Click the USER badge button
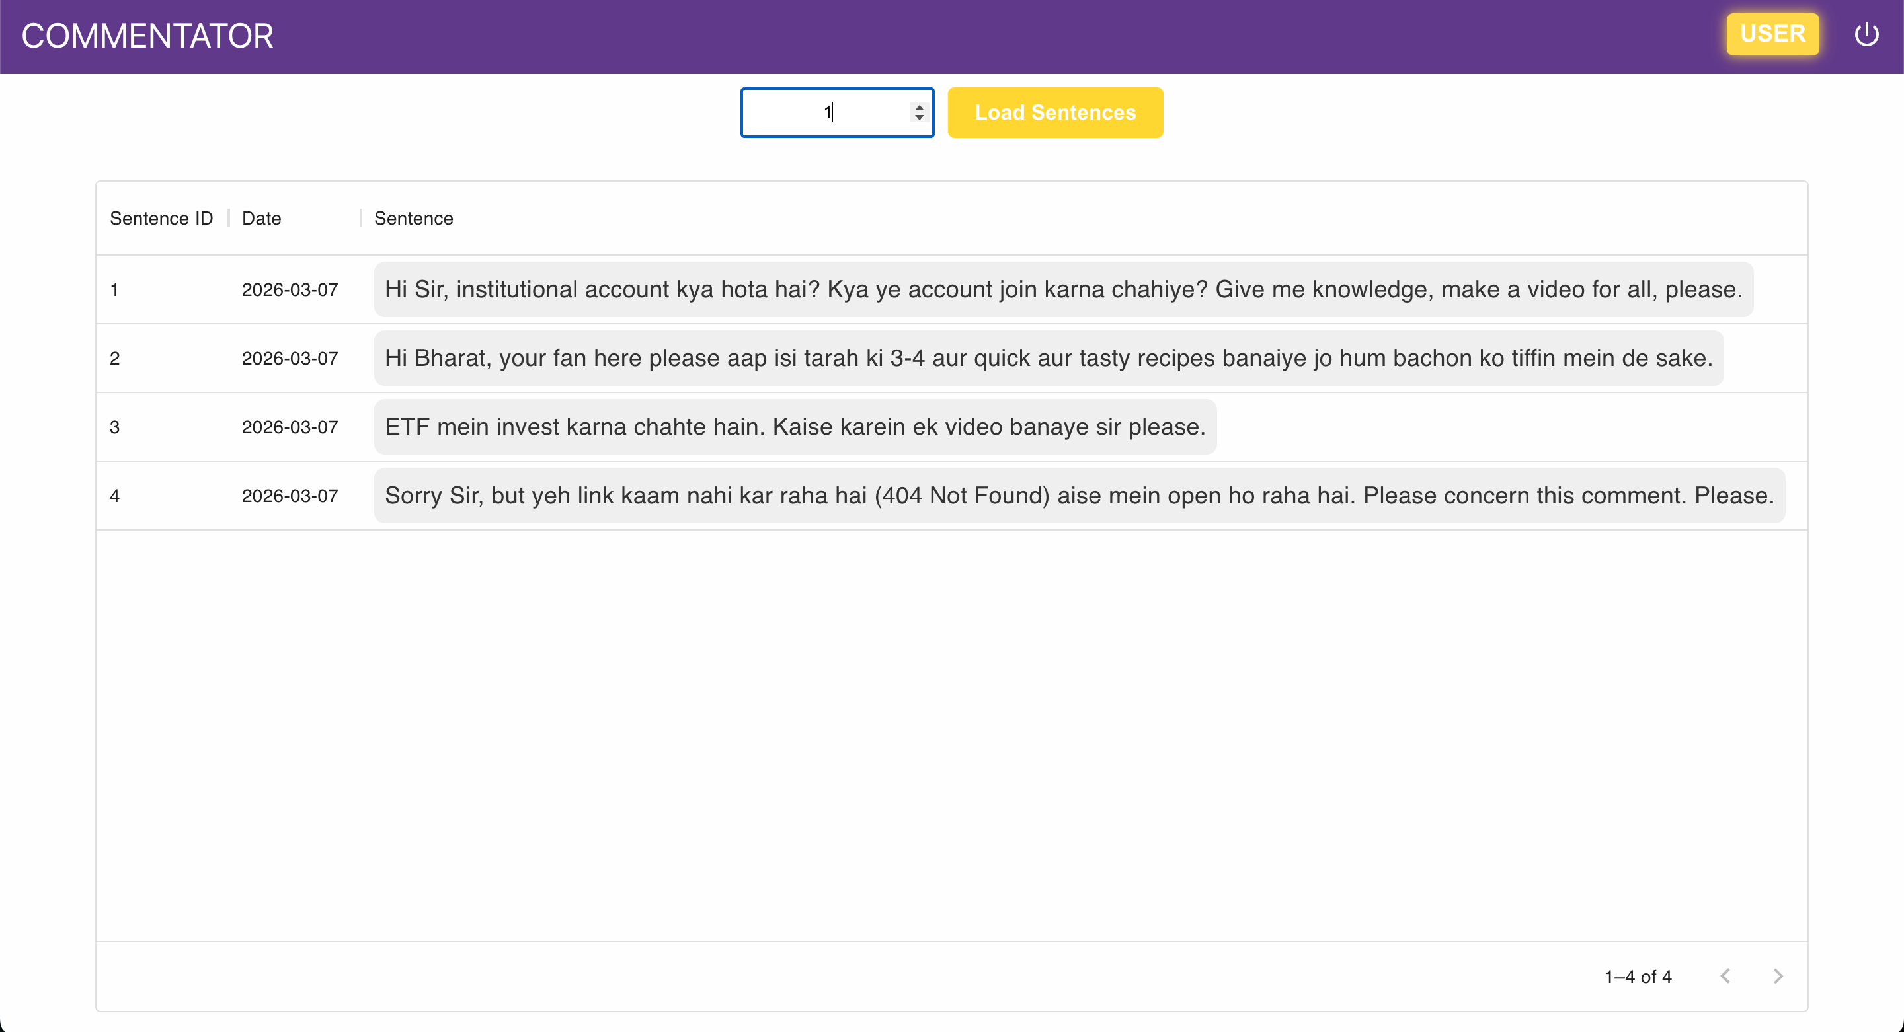The width and height of the screenshot is (1904, 1032). (1772, 34)
